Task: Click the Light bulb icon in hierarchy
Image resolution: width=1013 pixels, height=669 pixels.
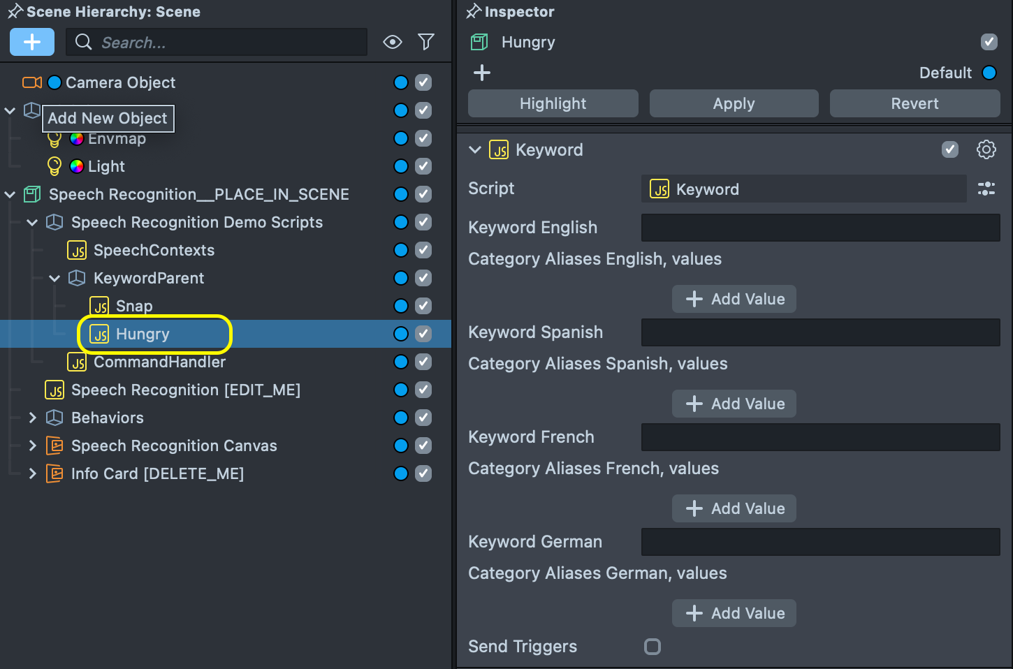Action: tap(54, 166)
